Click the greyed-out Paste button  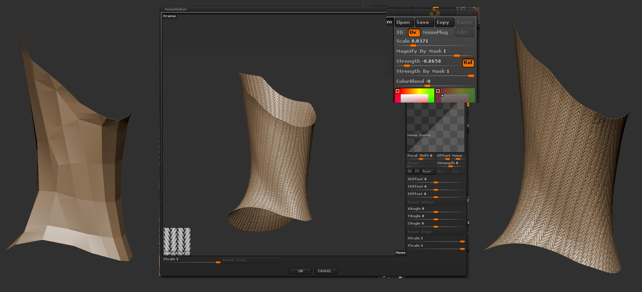point(465,22)
